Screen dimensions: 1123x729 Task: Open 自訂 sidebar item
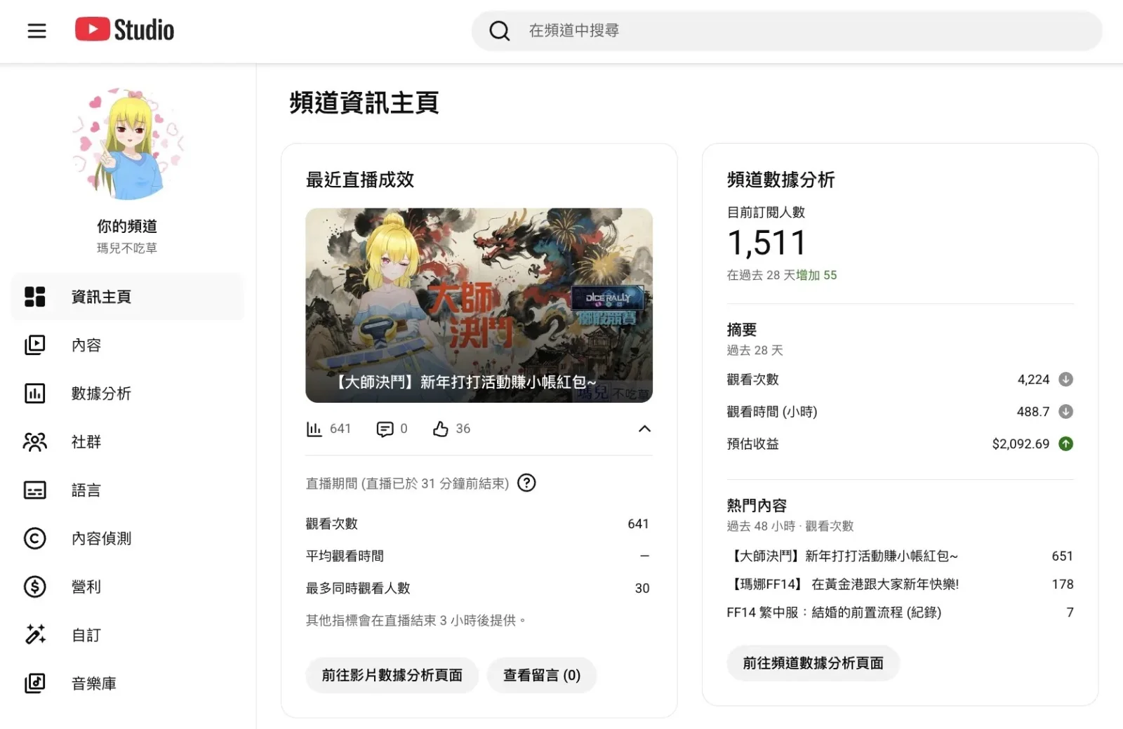[128, 635]
